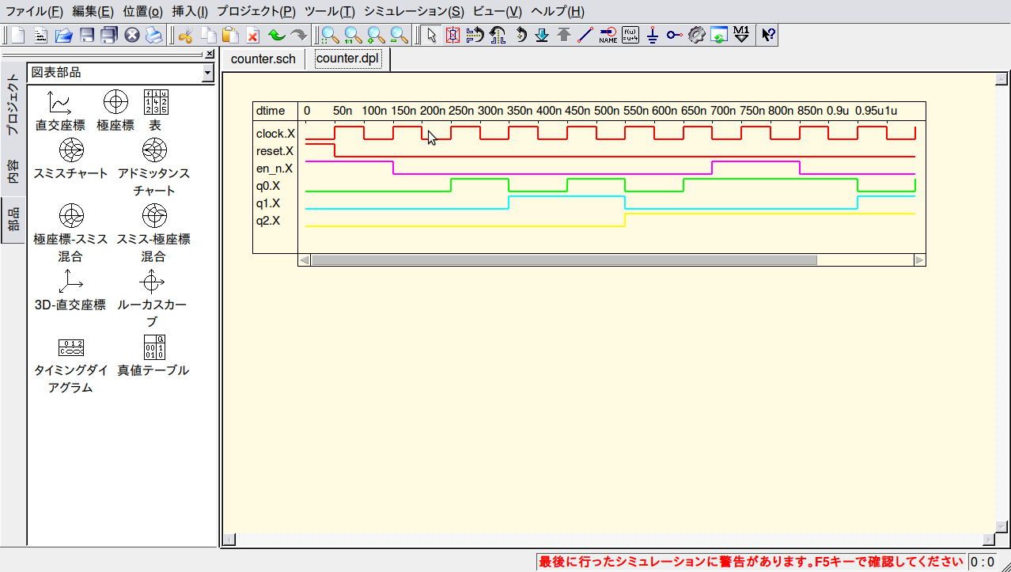Image resolution: width=1011 pixels, height=572 pixels.
Task: Switch to the counter.sch tab
Action: (x=263, y=59)
